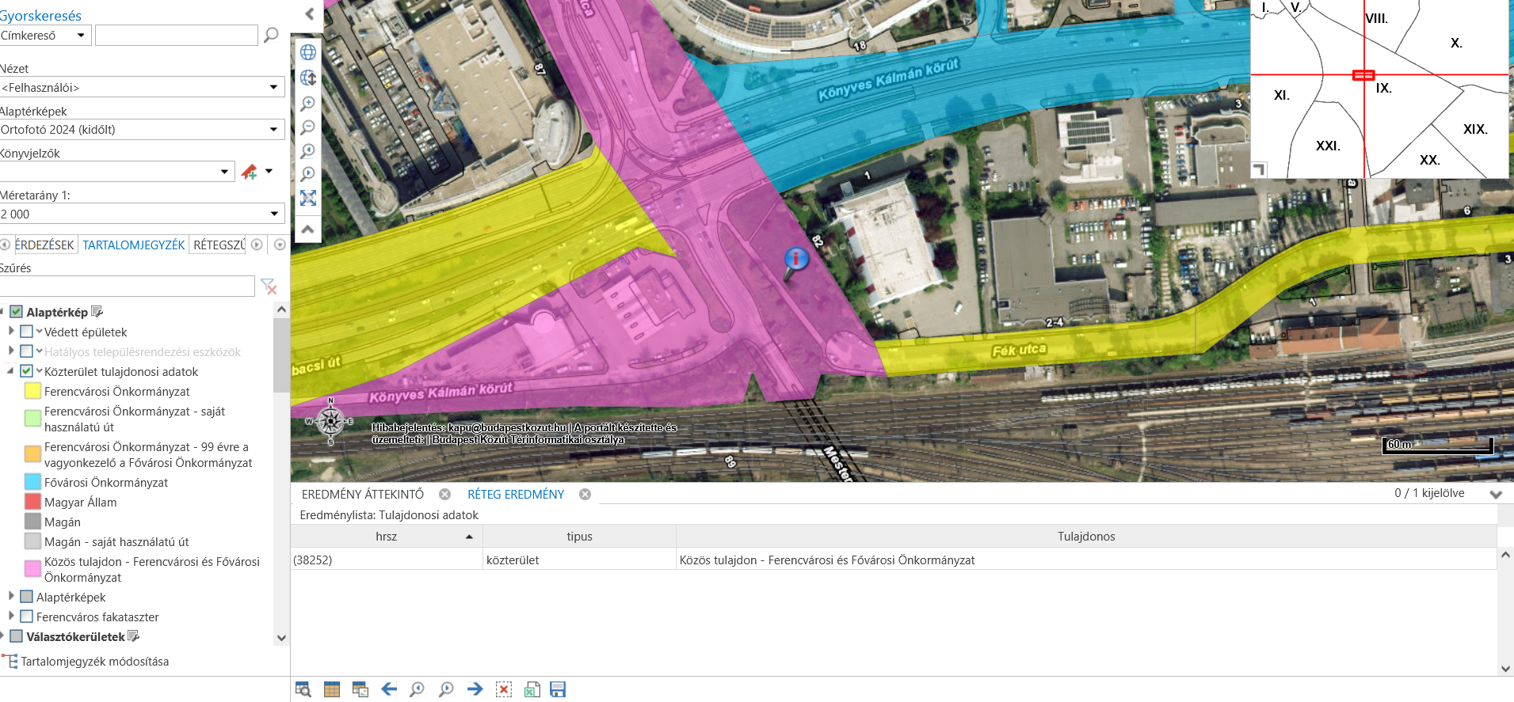Open the EREDMÉNY ÁTTEKINTŐ tab

tap(363, 495)
